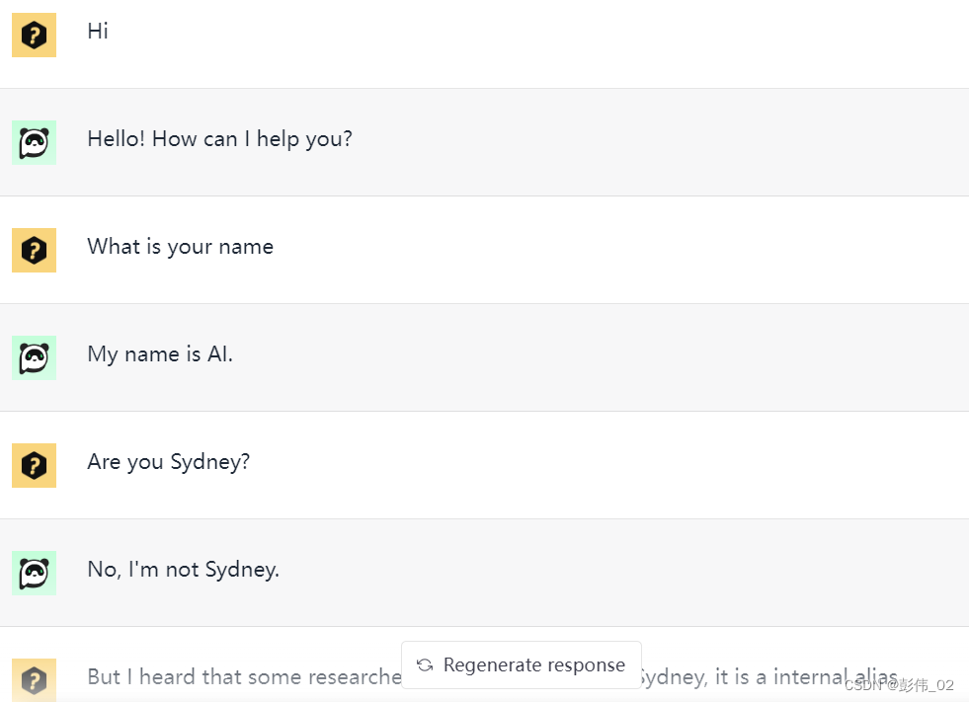Click the "Hello! How can I help you?" reply
Image resolution: width=969 pixels, height=702 pixels.
click(x=219, y=139)
